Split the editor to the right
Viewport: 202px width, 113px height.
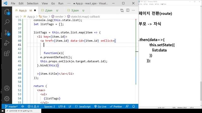[x=128, y=10]
